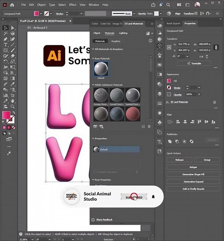Screen dimensions: 224x241
Task: Swap fill and stroke arrows
Action: pyautogui.click(x=13, y=113)
